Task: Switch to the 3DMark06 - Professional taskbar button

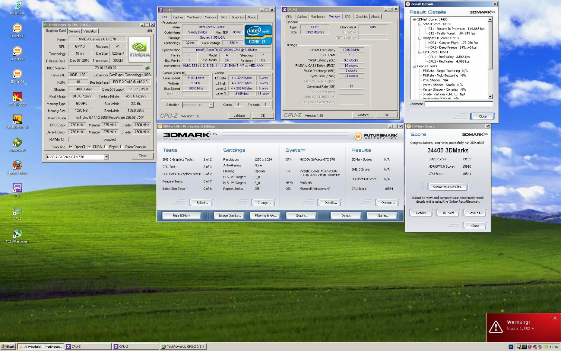Action: [x=41, y=347]
